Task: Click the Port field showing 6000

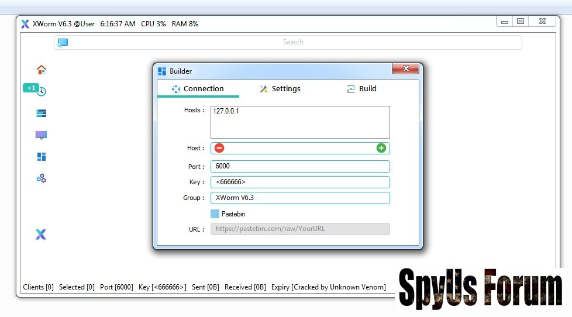Action: pos(300,167)
